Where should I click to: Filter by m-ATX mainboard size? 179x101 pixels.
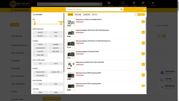coord(56,64)
